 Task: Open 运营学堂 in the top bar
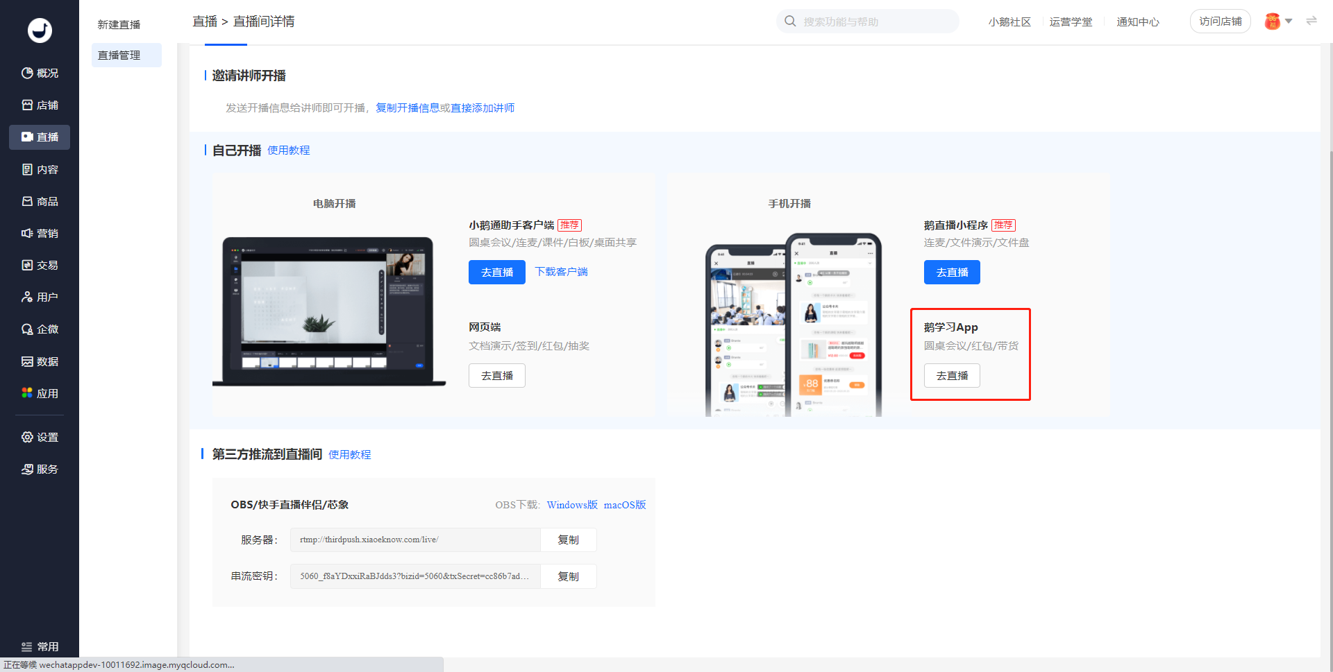click(x=1071, y=21)
